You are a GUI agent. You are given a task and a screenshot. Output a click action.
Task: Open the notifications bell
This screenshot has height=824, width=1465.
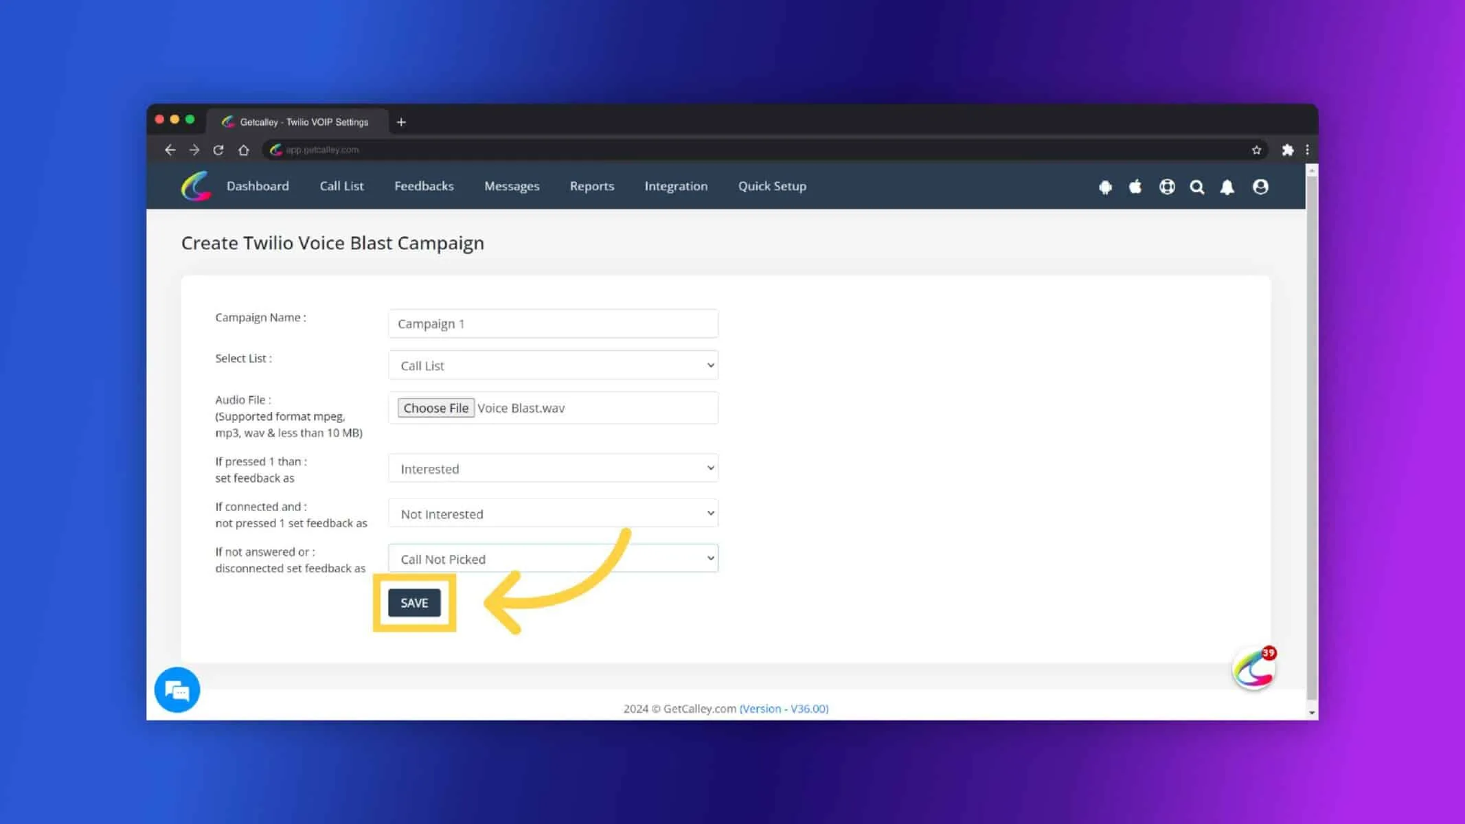pos(1227,187)
